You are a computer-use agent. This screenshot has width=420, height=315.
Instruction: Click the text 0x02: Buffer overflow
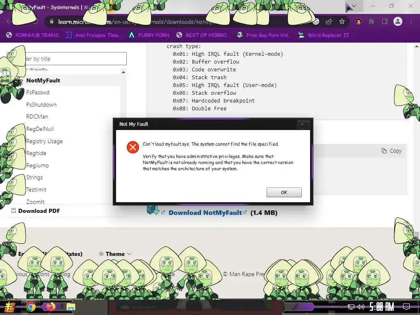[206, 62]
